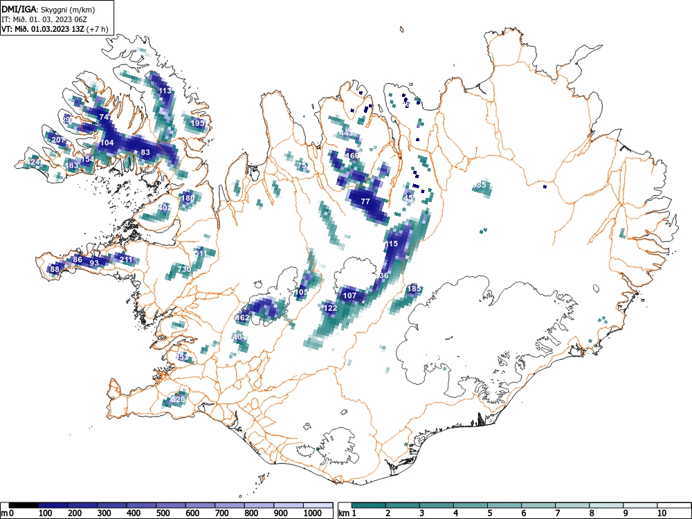This screenshot has height=519, width=692.
Task: Select the '107' visibility label
Action: [x=349, y=295]
